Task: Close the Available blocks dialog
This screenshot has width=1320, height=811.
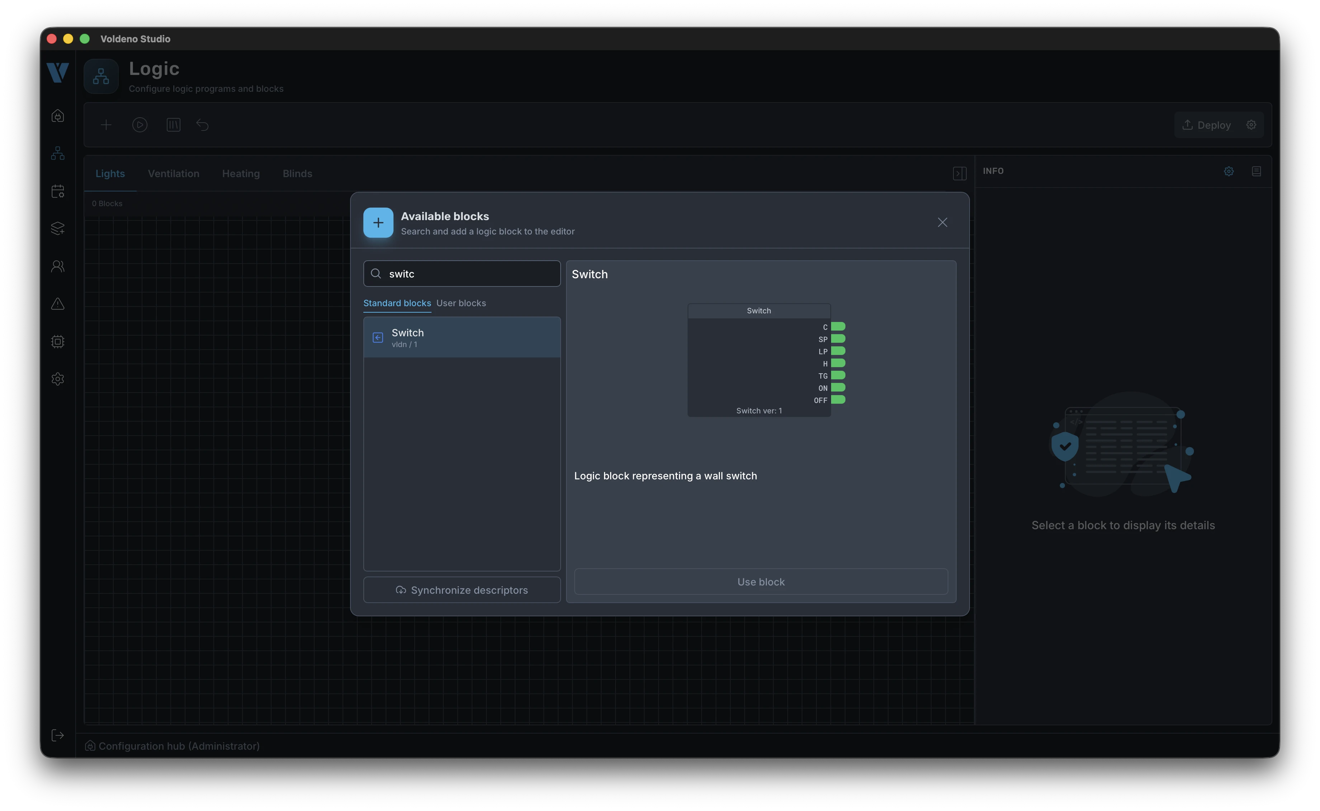Action: pyautogui.click(x=942, y=222)
